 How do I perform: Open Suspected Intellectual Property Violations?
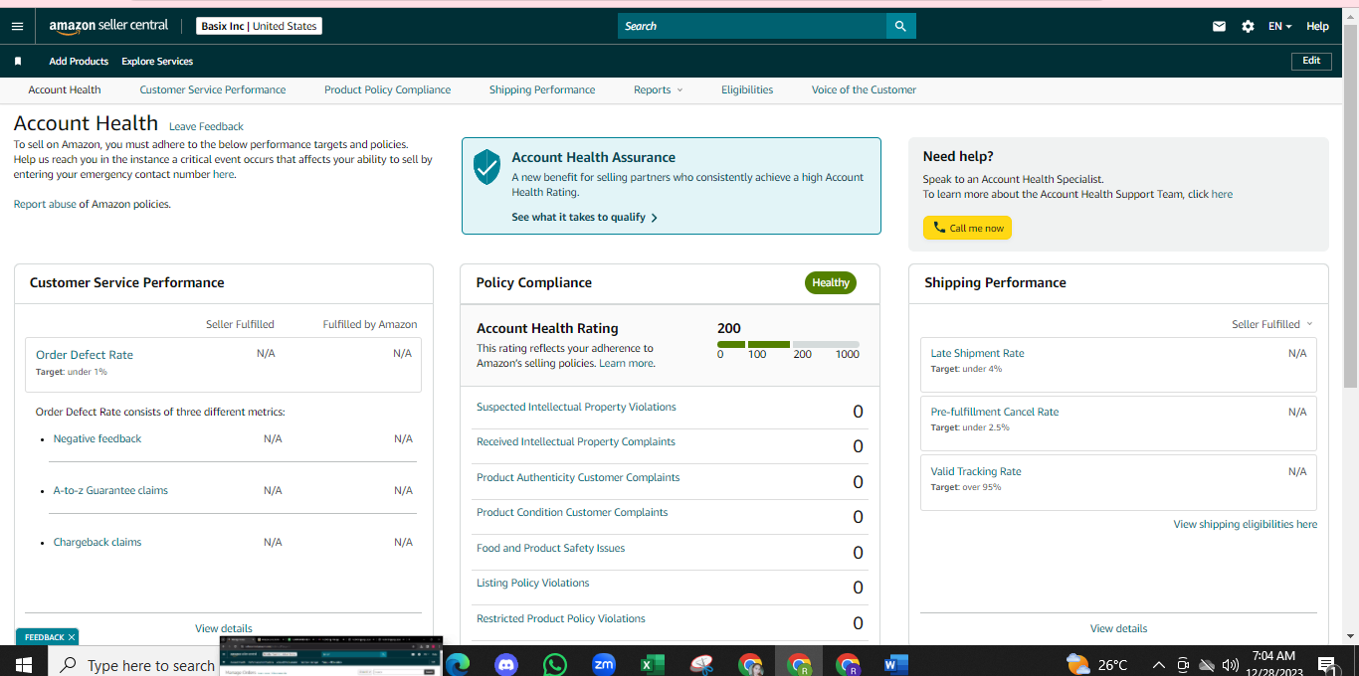(576, 407)
